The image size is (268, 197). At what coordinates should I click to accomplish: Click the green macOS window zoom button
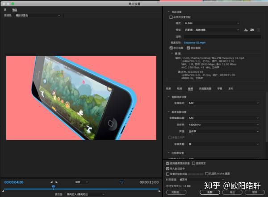coord(13,4)
